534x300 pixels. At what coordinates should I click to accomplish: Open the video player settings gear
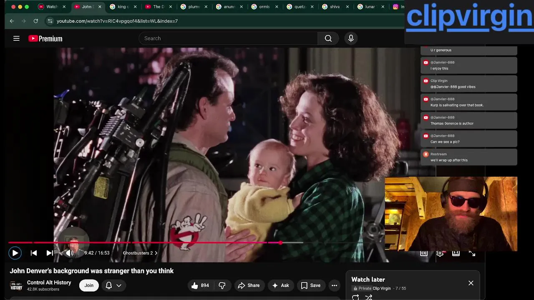coord(440,253)
